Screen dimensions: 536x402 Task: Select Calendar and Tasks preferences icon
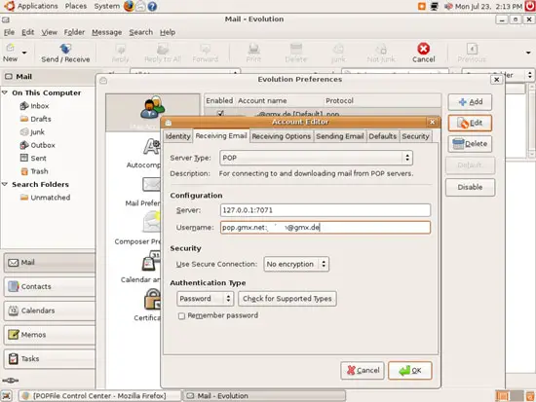coord(151,261)
